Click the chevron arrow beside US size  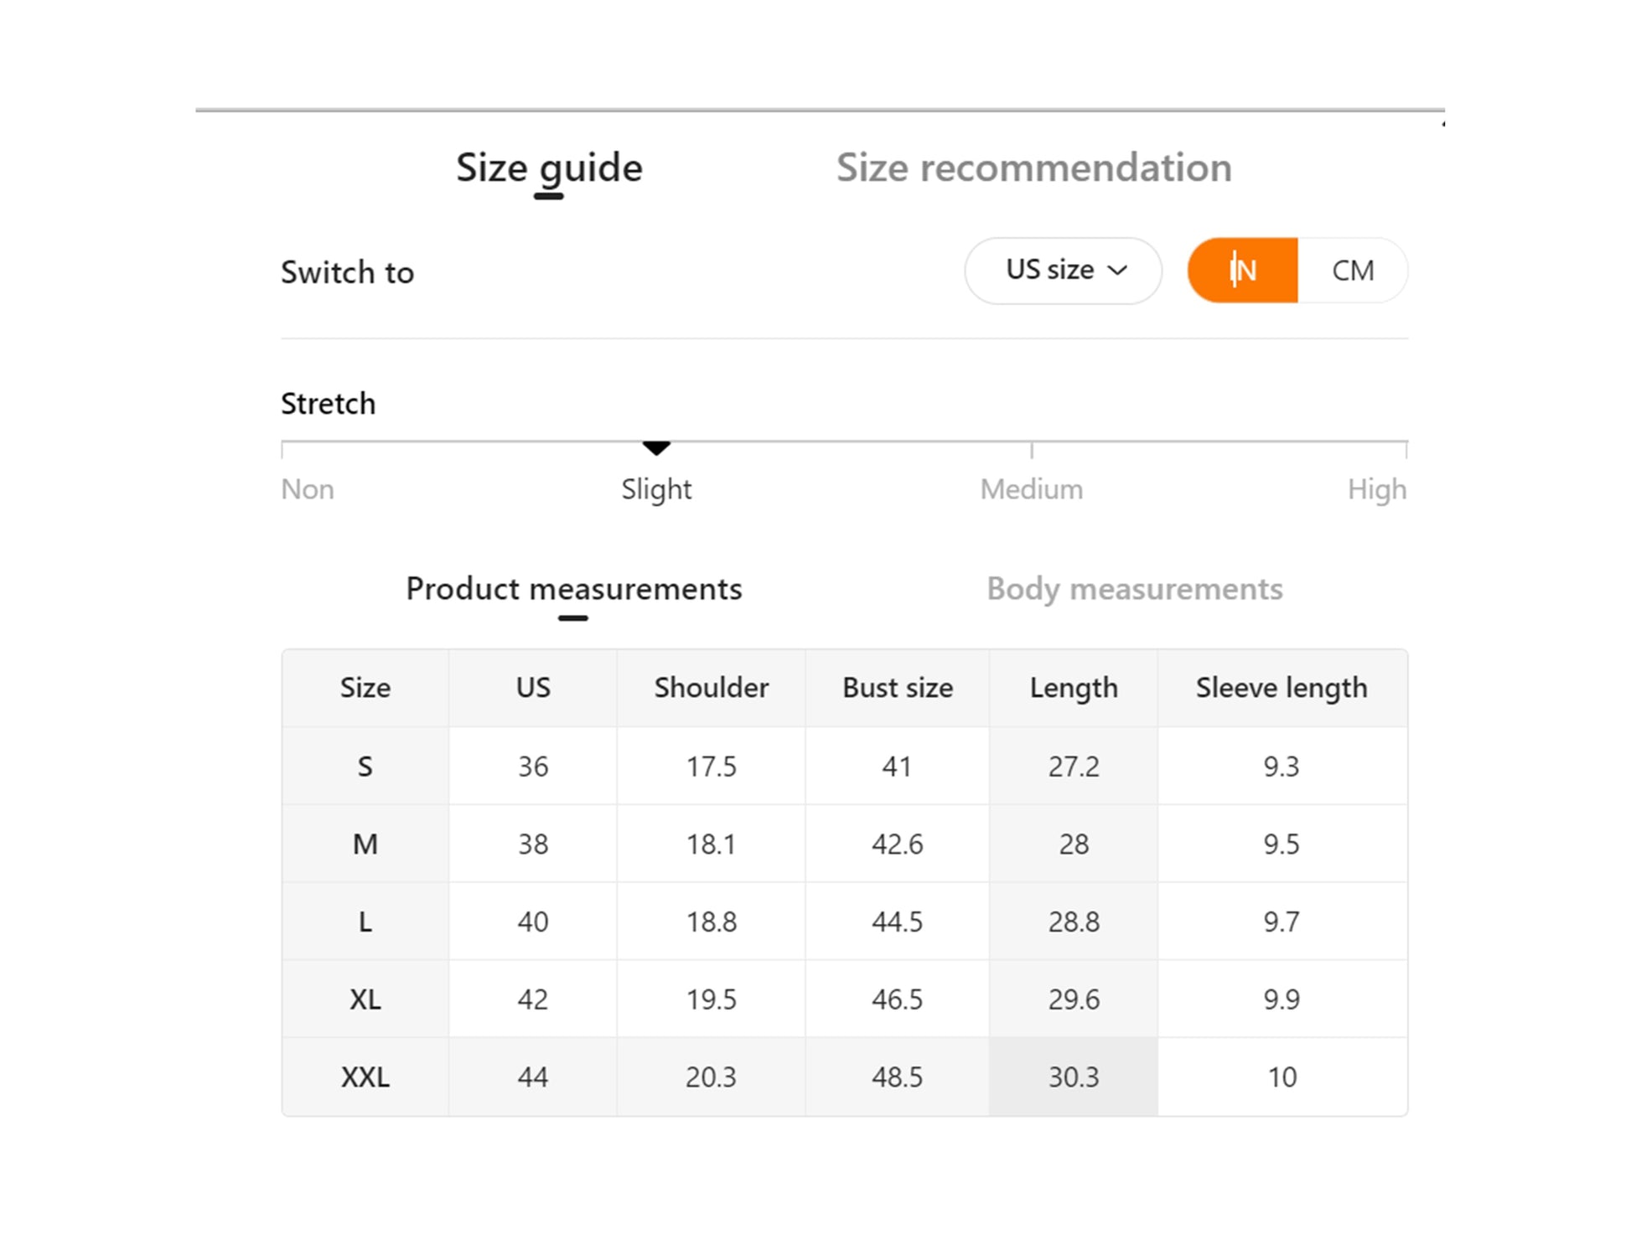pyautogui.click(x=1117, y=270)
